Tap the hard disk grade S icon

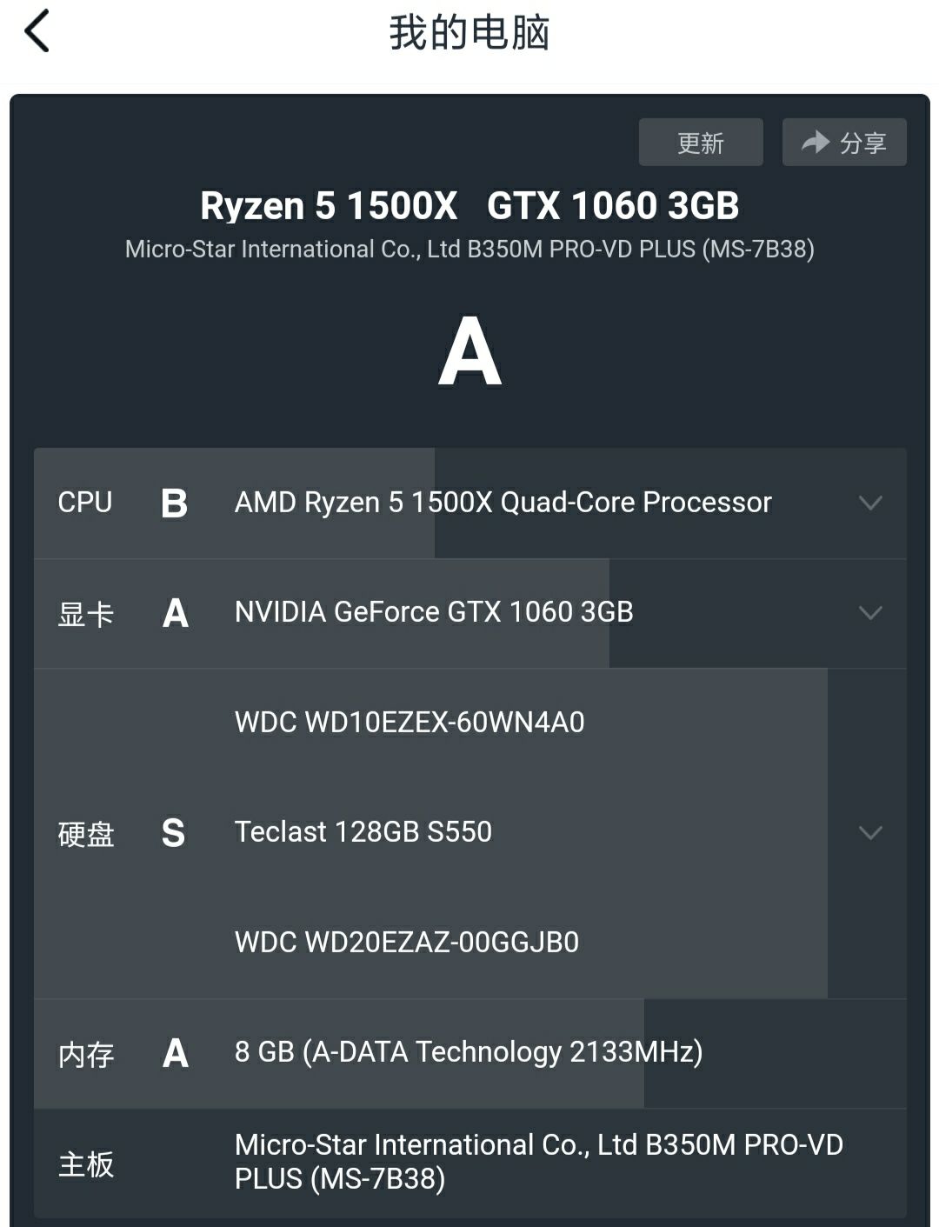coord(173,833)
